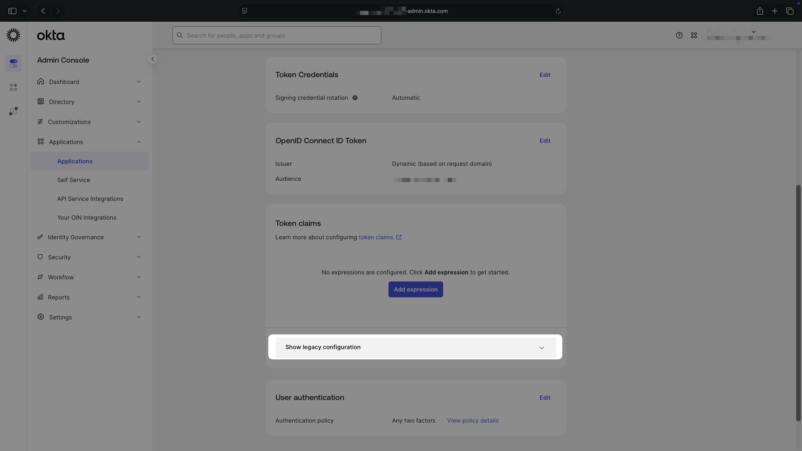Click the Add expression button
The width and height of the screenshot is (802, 451).
(415, 289)
